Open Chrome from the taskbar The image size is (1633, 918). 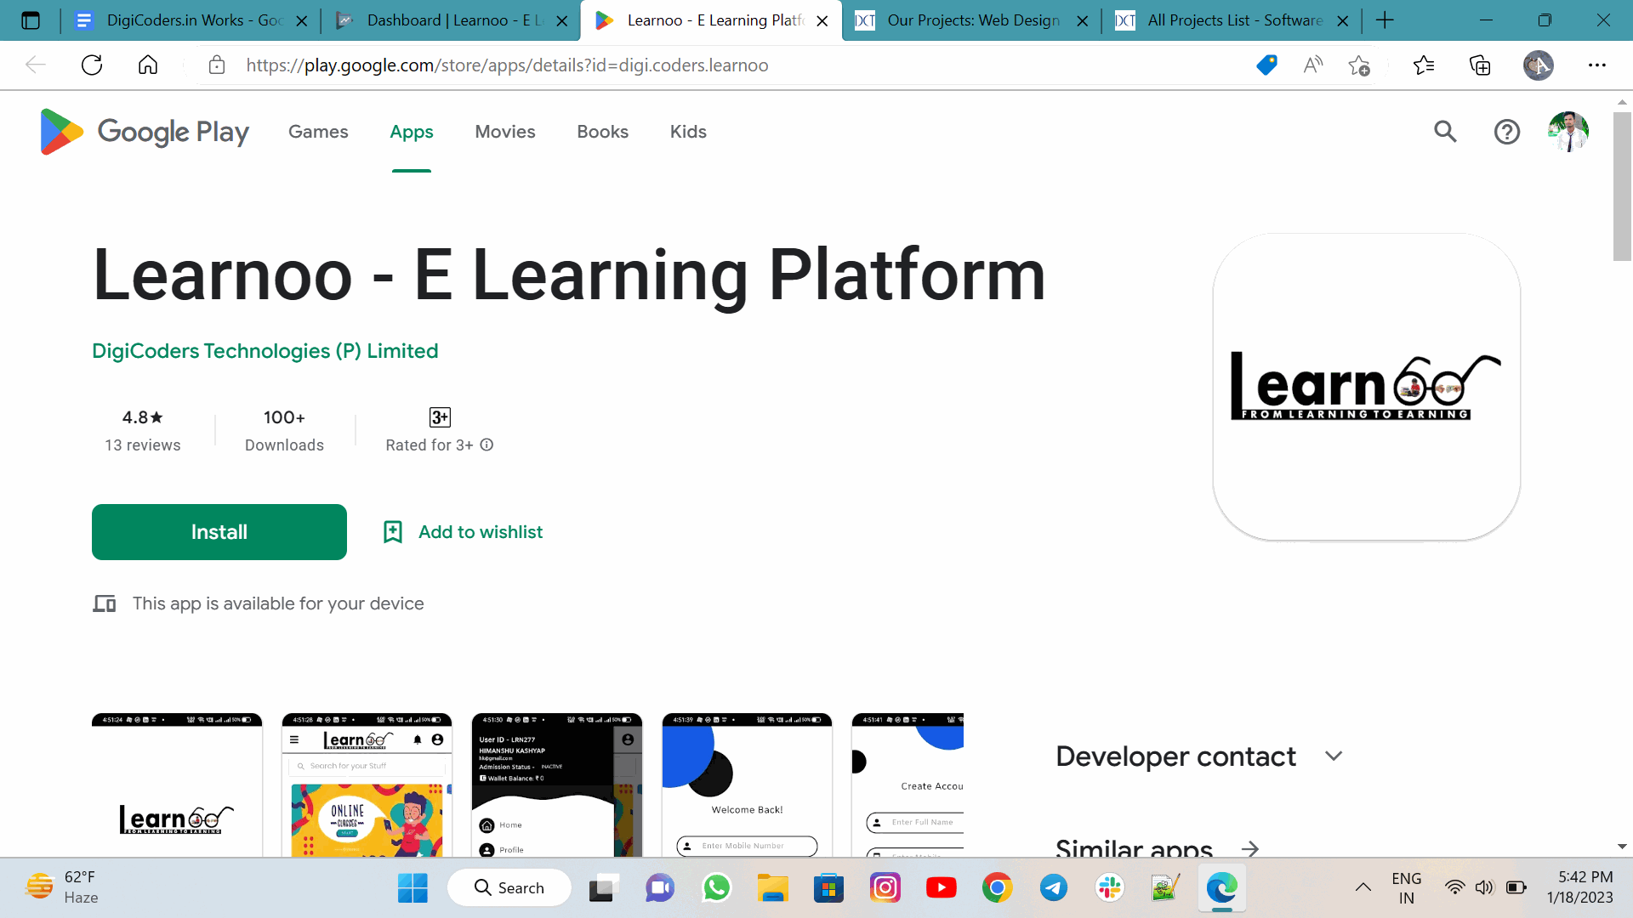point(997,888)
